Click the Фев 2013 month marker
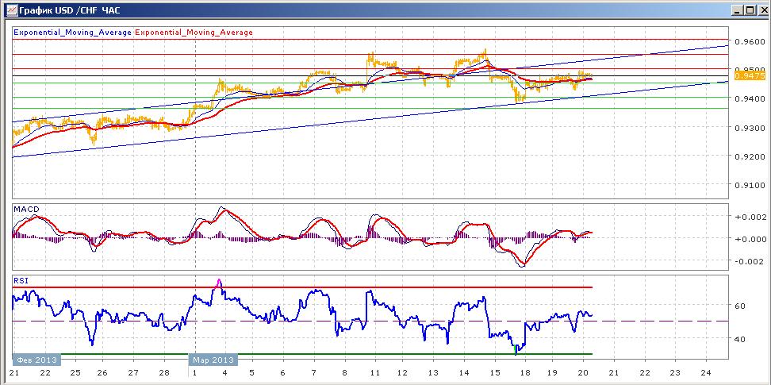This screenshot has height=385, width=771. (x=36, y=360)
